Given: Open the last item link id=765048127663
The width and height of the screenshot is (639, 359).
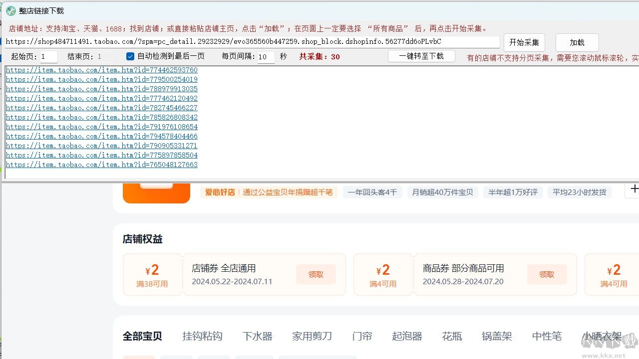Looking at the screenshot, I should point(101,165).
